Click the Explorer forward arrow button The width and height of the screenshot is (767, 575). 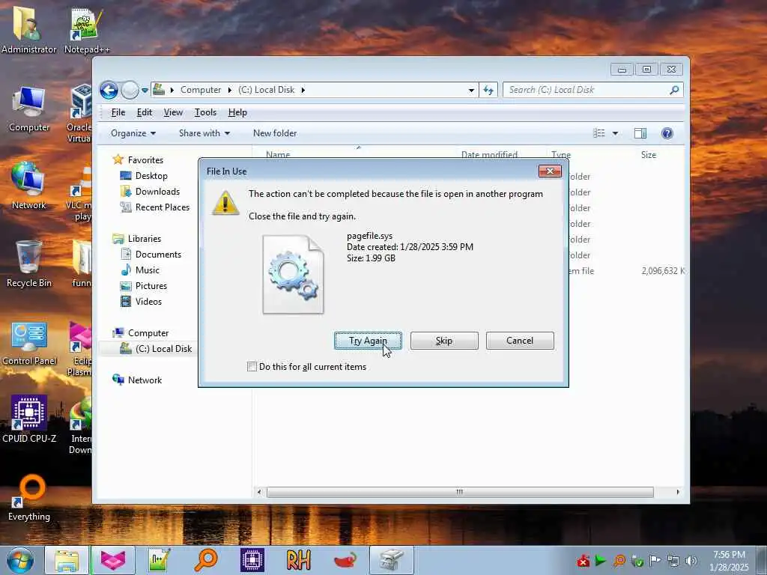tap(130, 90)
